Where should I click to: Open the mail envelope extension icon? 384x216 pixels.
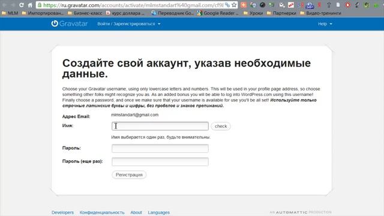pyautogui.click(x=281, y=5)
